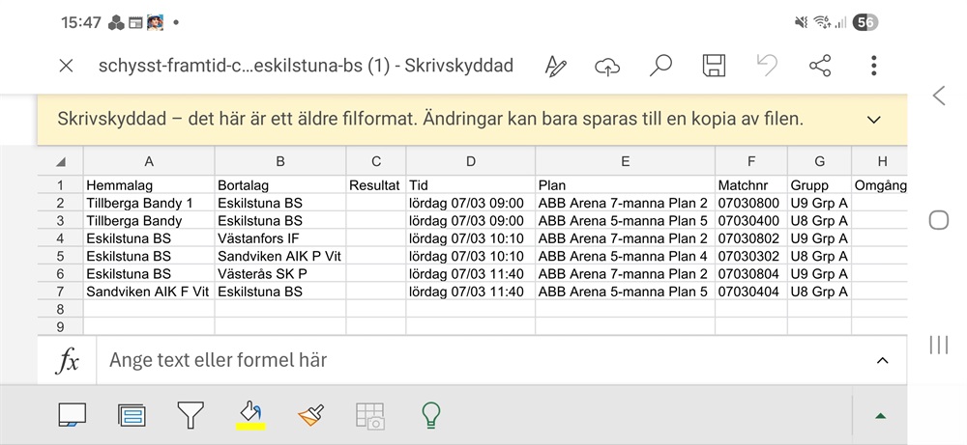Screen dimensions: 967x445
Task: Expand the Skrivskyddad read-only banner chevron
Action: tap(874, 120)
